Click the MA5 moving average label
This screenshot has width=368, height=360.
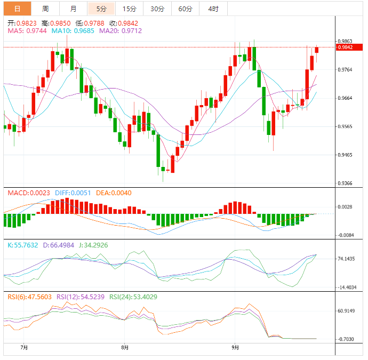pos(28,31)
